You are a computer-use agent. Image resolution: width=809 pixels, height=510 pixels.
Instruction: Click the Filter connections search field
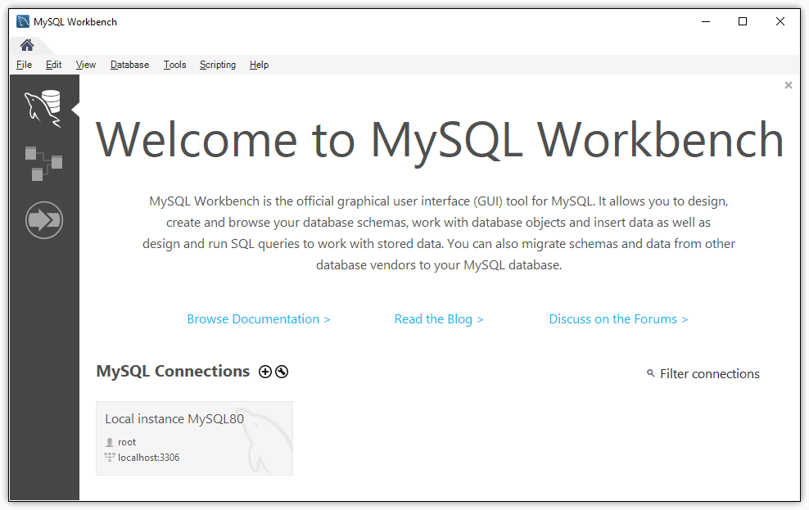point(709,374)
